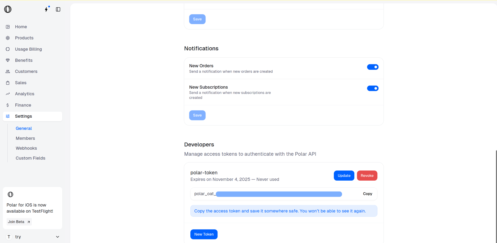Go to the Sales section
Viewport: 497px width, 243px height.
tap(21, 83)
